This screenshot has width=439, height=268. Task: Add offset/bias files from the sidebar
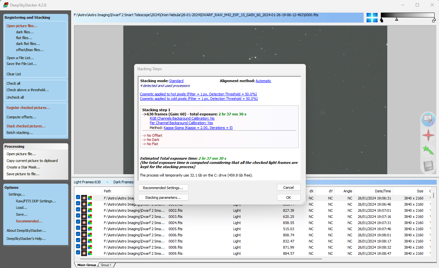pos(30,50)
